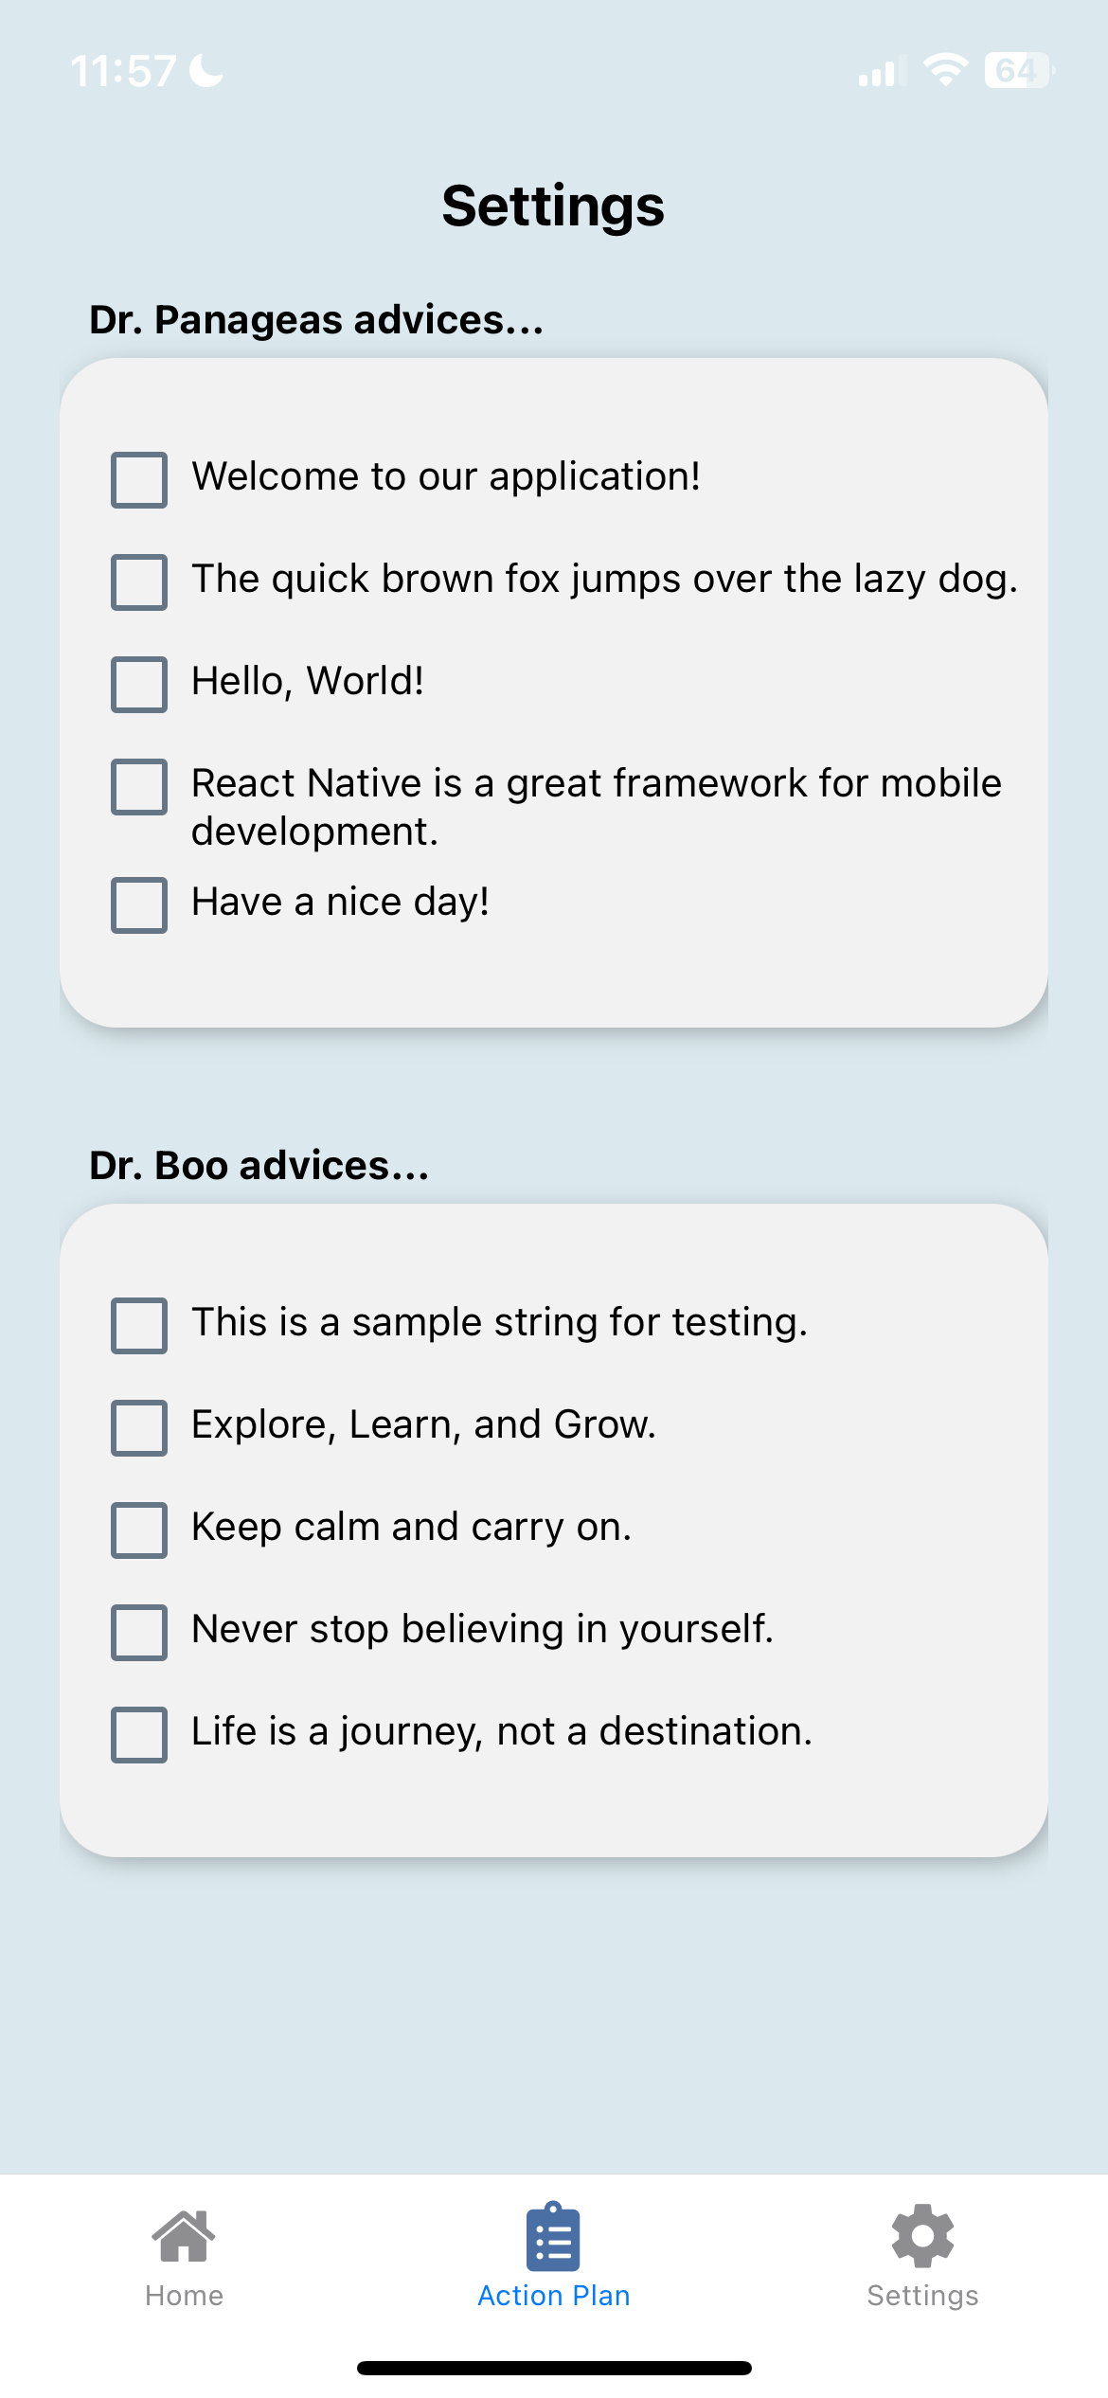Mark "Never stop believing in yourself." checkbox

click(139, 1633)
